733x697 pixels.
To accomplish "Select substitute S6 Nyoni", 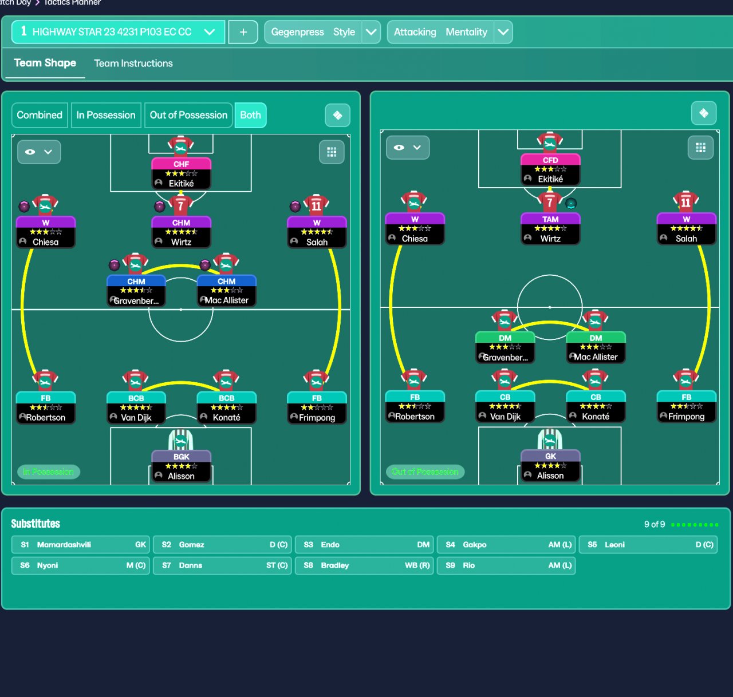I will pyautogui.click(x=81, y=565).
